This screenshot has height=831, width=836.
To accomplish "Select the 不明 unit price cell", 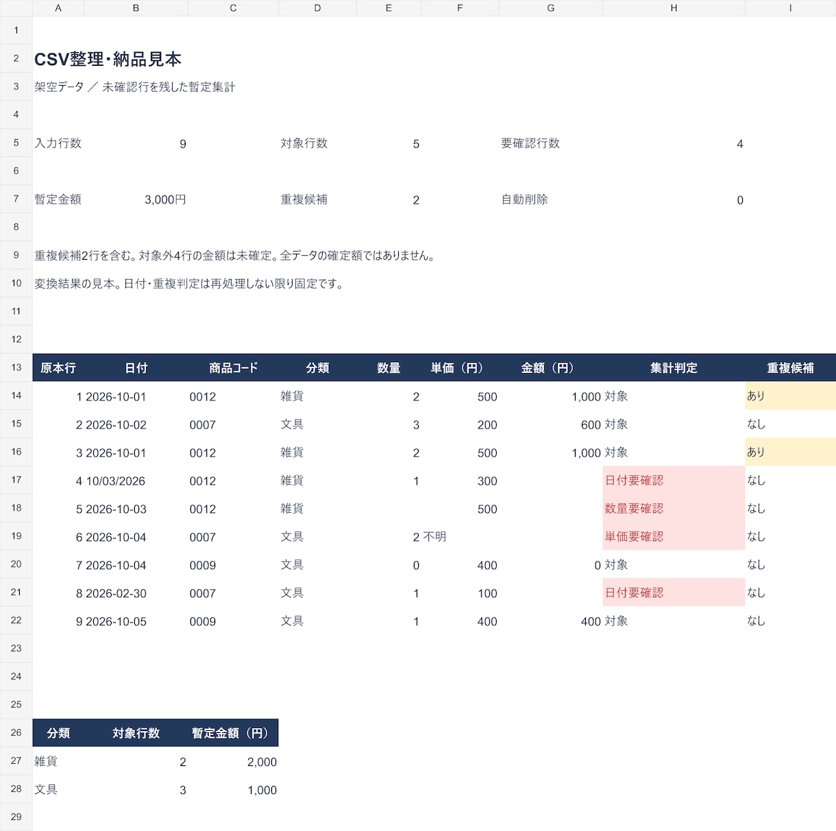I will tap(460, 537).
